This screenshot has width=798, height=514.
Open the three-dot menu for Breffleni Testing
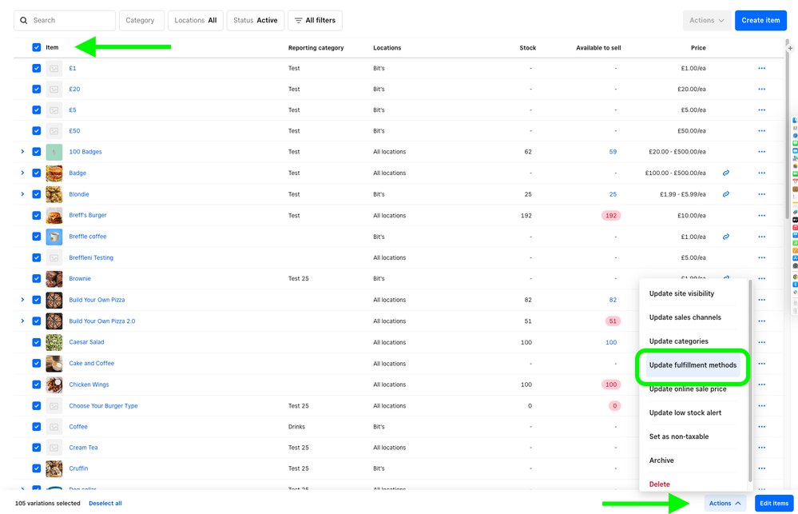point(761,258)
